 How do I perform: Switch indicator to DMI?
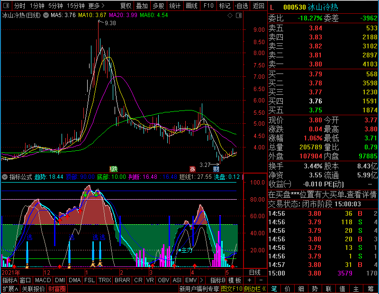coord(60,280)
